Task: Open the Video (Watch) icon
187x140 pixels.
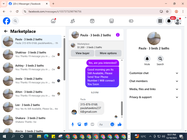Action: pyautogui.click(x=92, y=21)
